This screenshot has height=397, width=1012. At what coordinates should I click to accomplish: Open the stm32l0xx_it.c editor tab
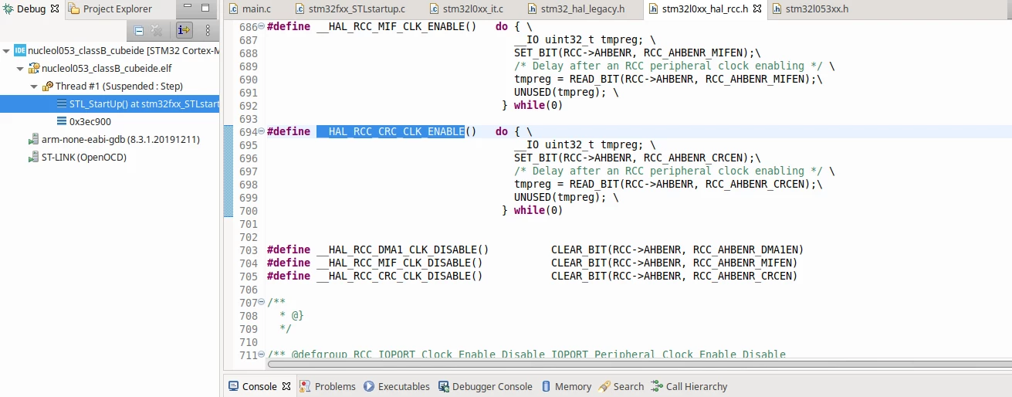pyautogui.click(x=466, y=9)
